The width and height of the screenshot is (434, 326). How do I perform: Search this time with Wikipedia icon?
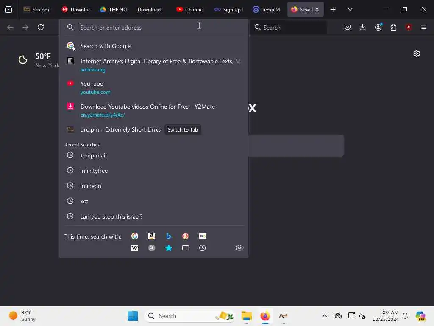pos(135,248)
